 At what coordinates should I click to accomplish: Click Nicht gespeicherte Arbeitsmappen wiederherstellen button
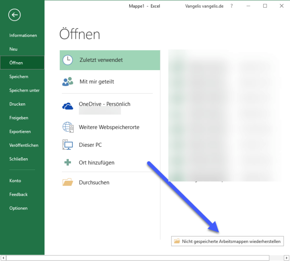coord(227,241)
